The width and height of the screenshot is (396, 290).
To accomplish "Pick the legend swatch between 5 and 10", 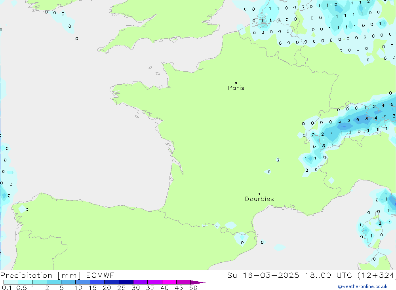I will click(69, 282).
